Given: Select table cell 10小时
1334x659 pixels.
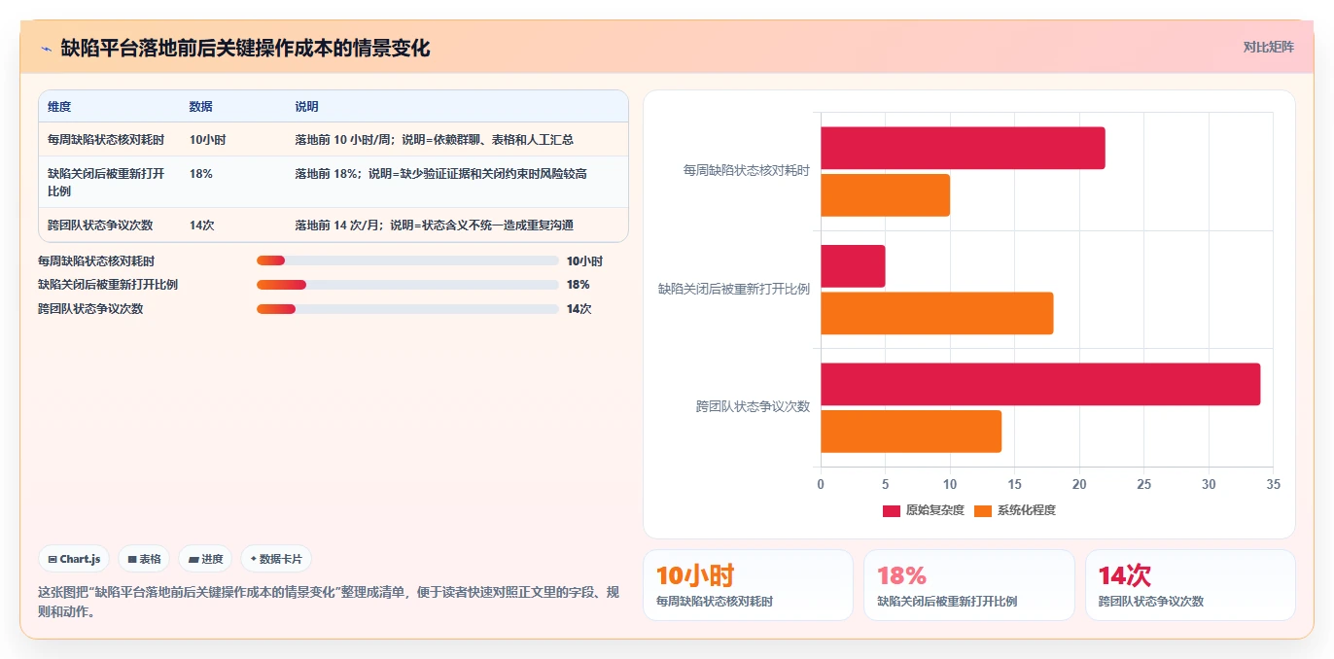Looking at the screenshot, I should pos(208,140).
